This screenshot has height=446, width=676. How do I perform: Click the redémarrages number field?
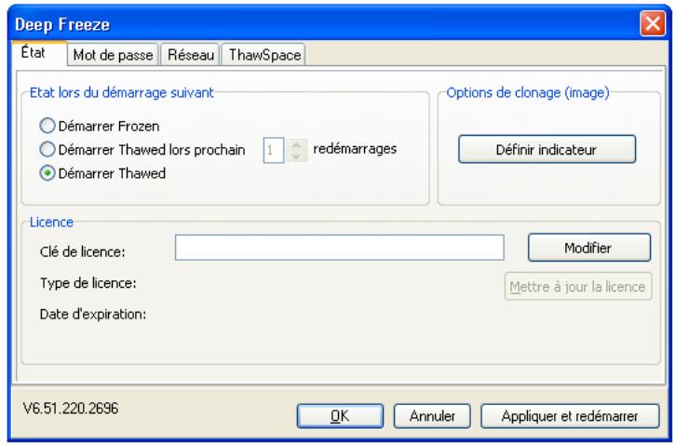tap(274, 151)
